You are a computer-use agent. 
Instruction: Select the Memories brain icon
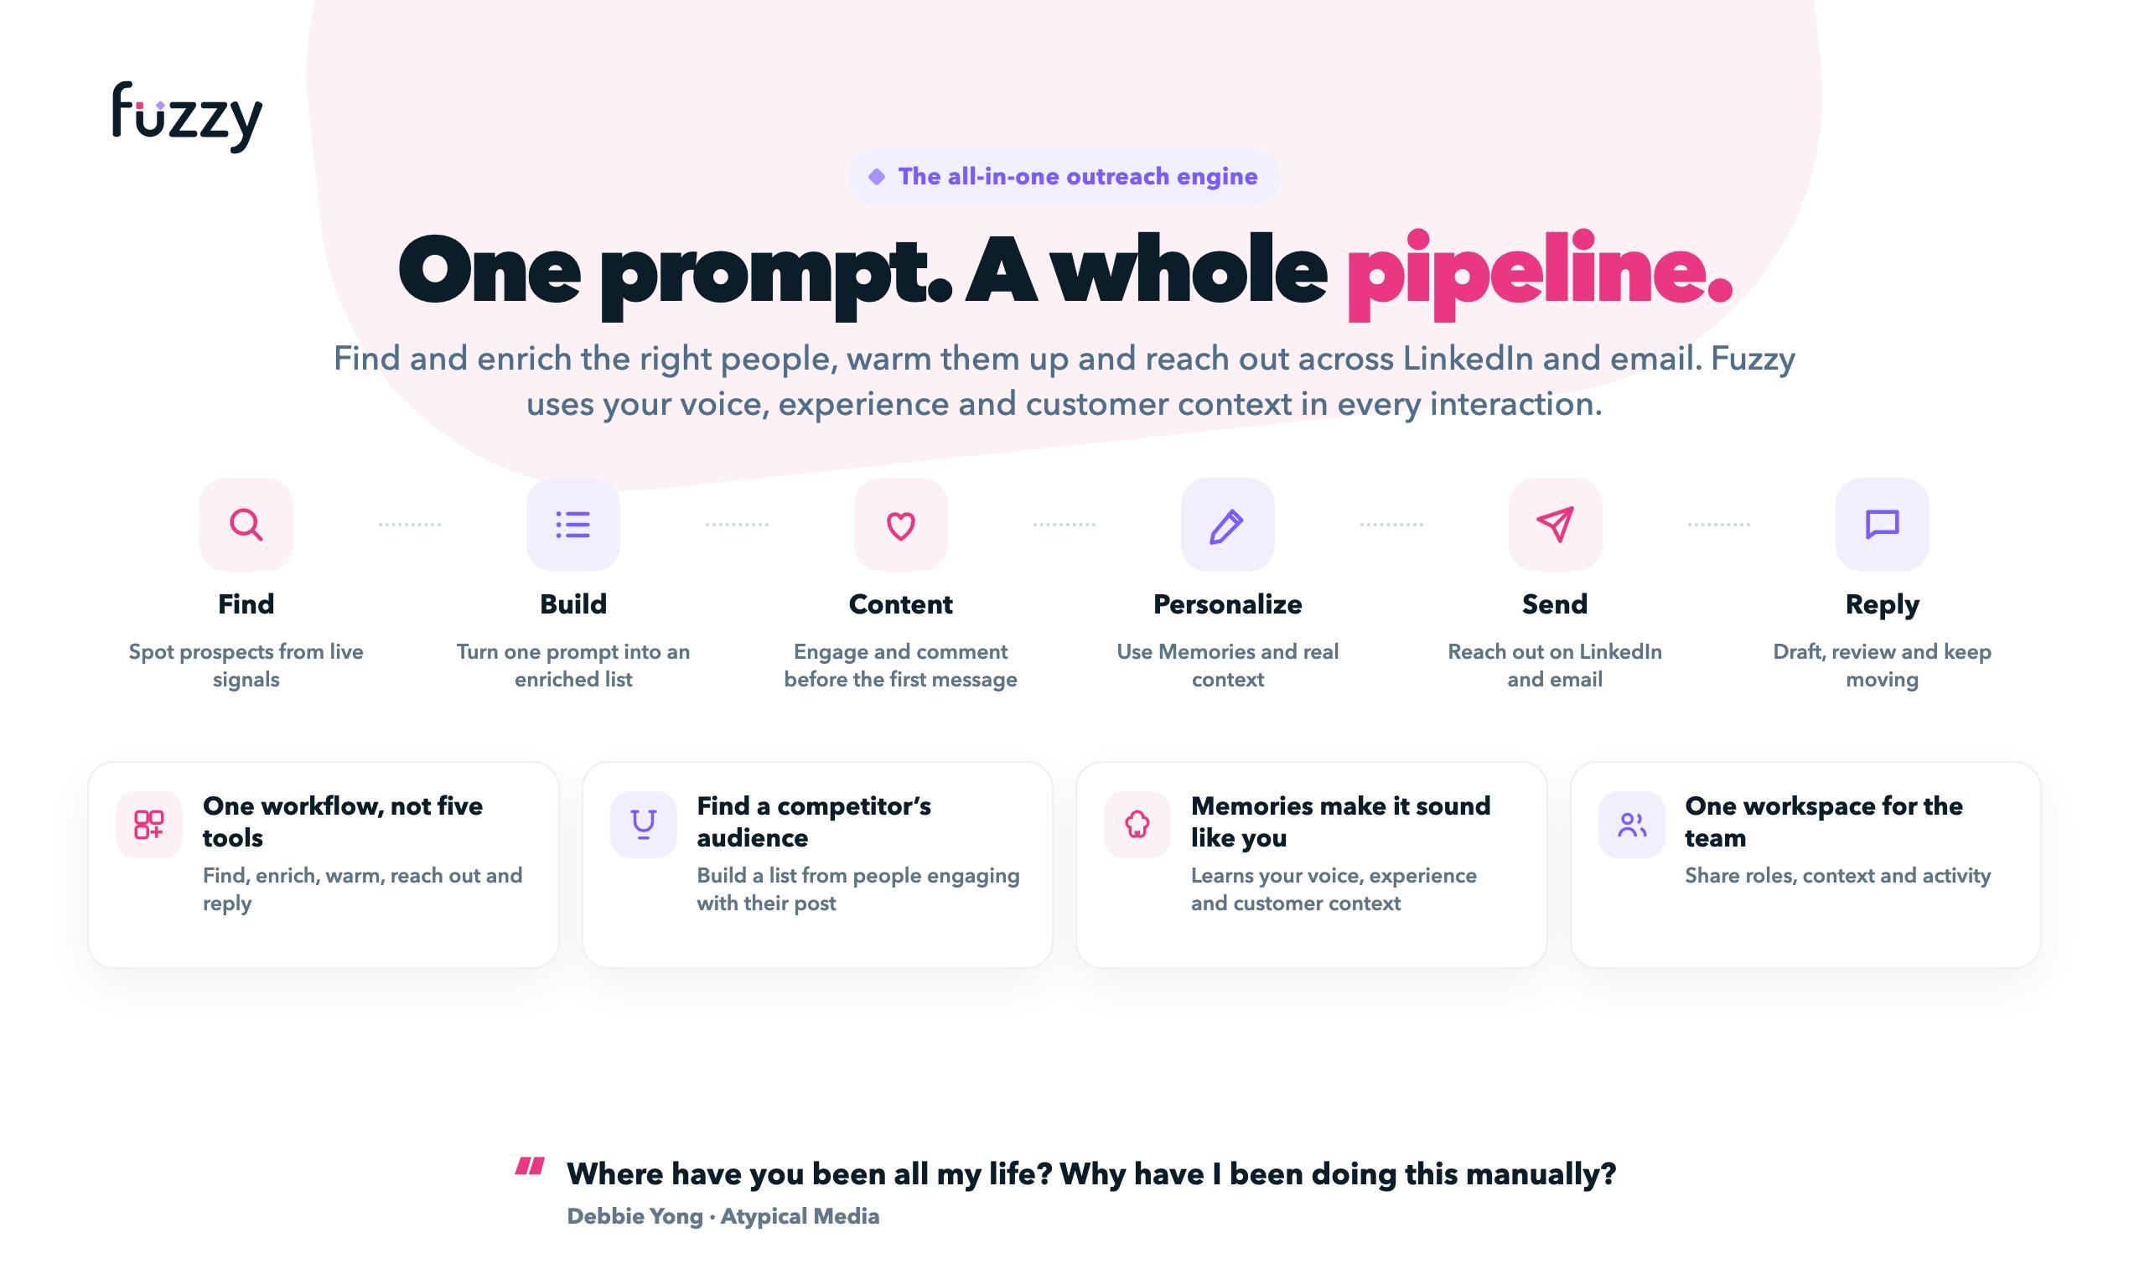1137,824
